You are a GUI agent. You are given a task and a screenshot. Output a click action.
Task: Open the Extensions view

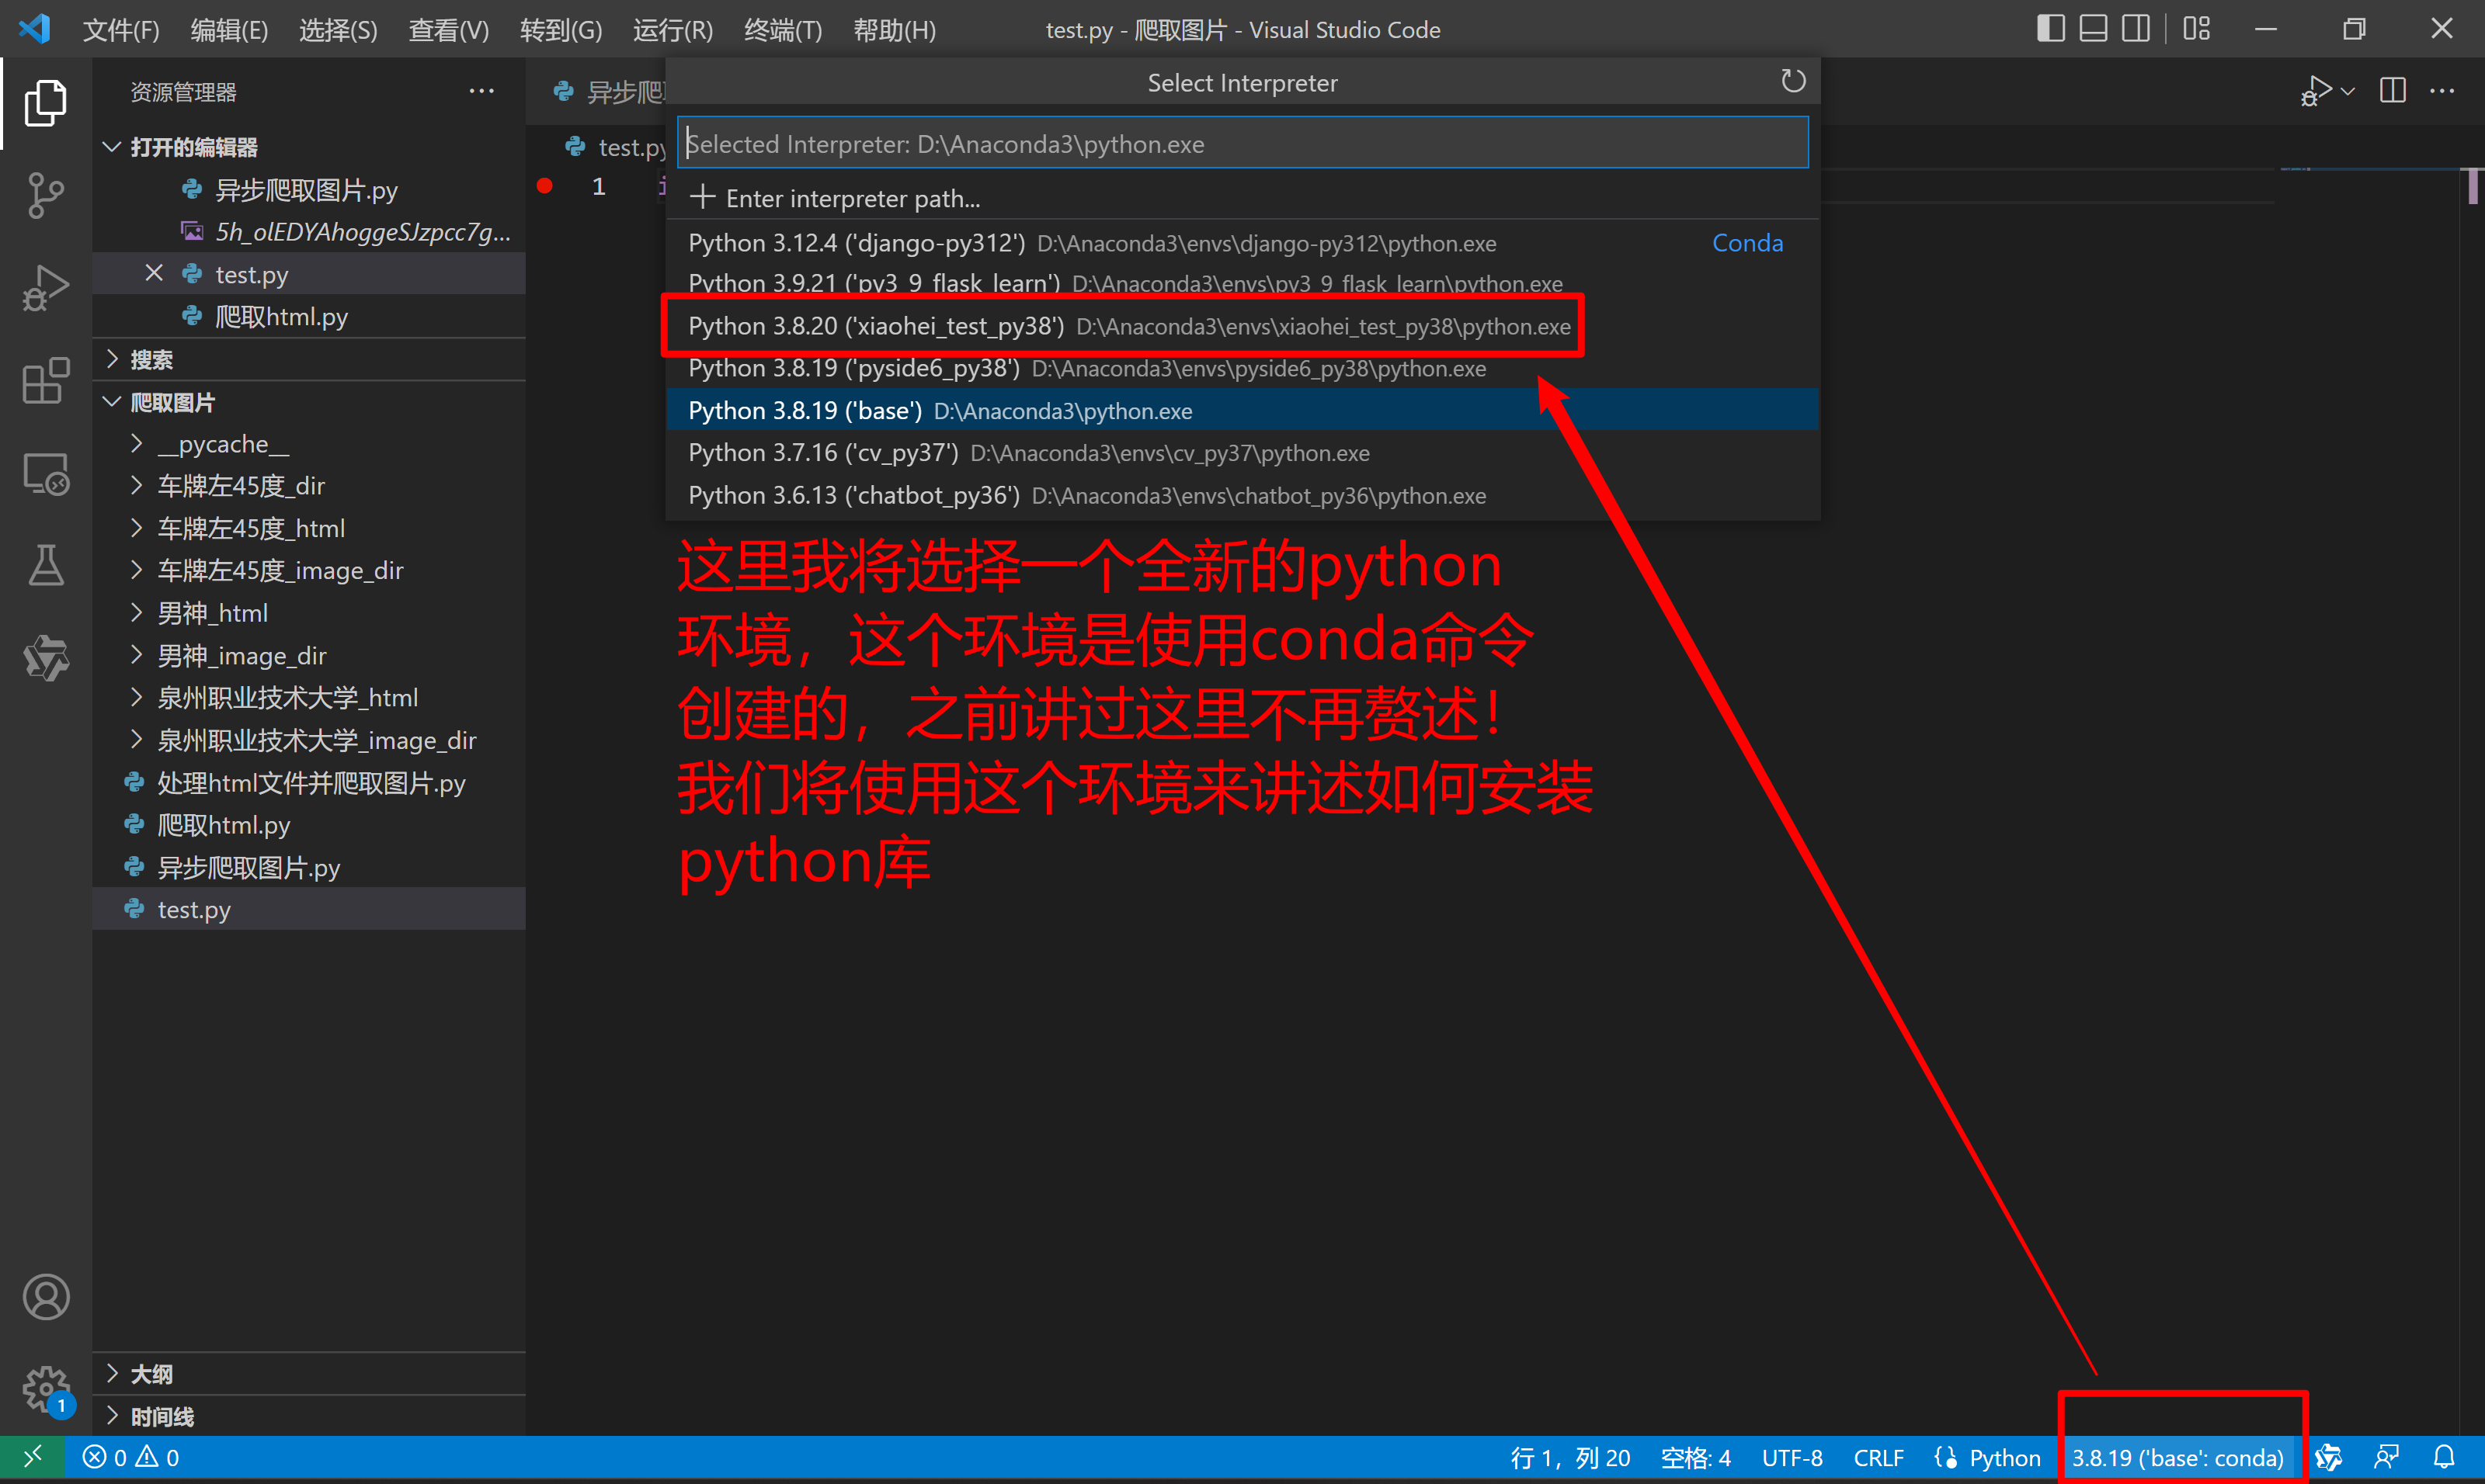(x=45, y=381)
